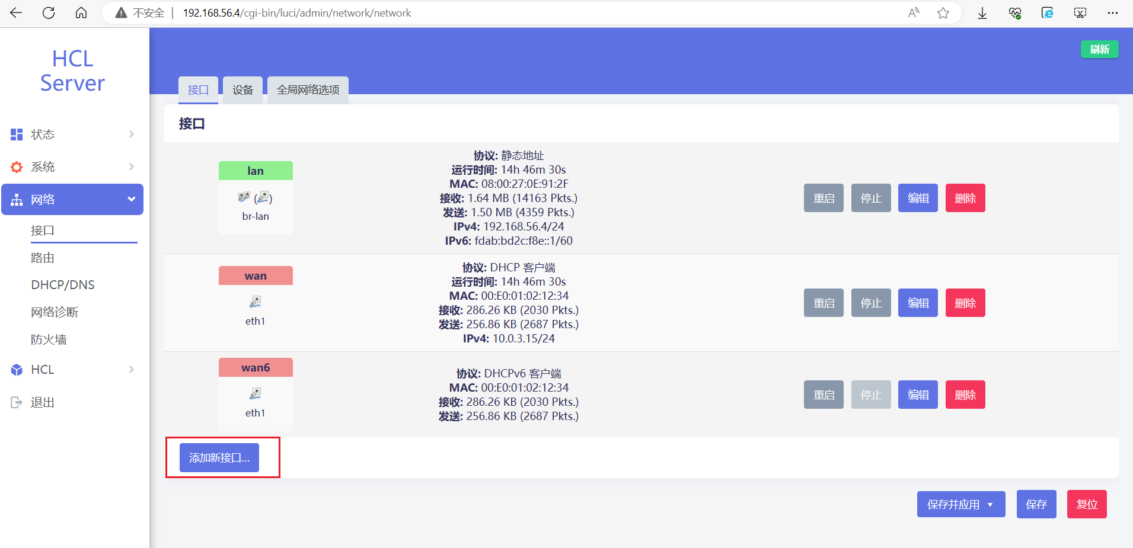Click 刷新 at the top right
The width and height of the screenshot is (1133, 548).
tap(1099, 49)
